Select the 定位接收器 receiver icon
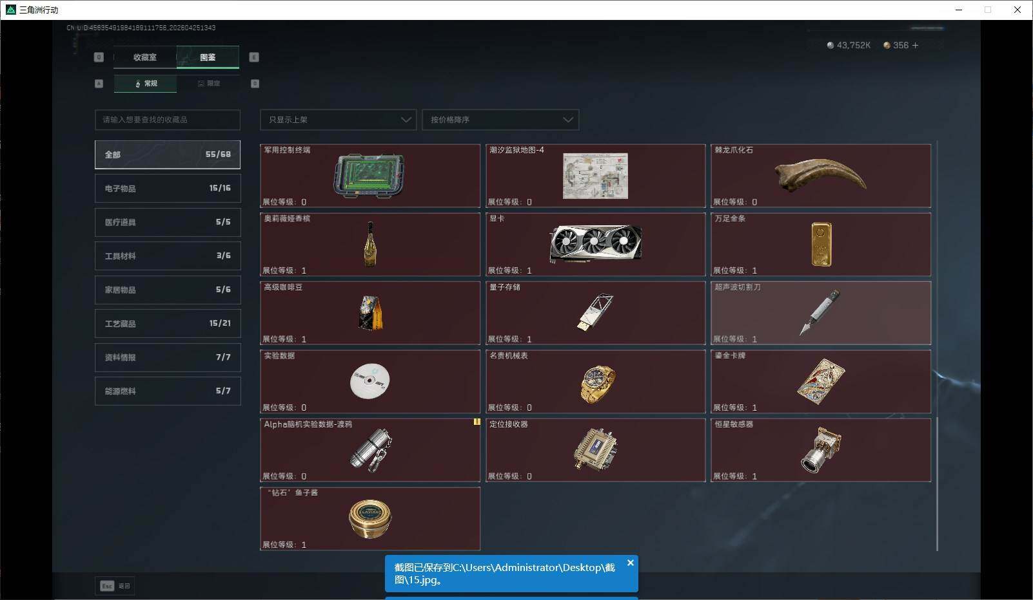The width and height of the screenshot is (1033, 600). (x=595, y=449)
